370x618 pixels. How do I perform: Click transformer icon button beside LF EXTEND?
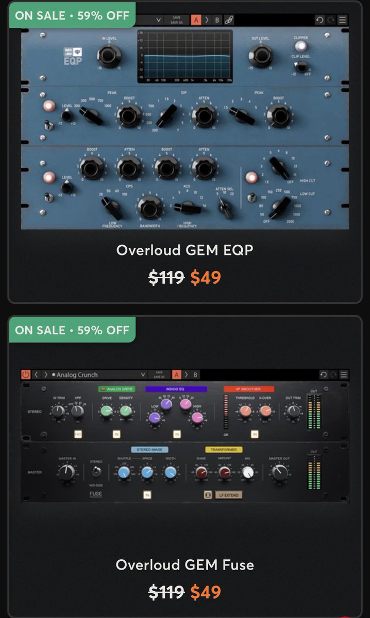[x=208, y=495]
